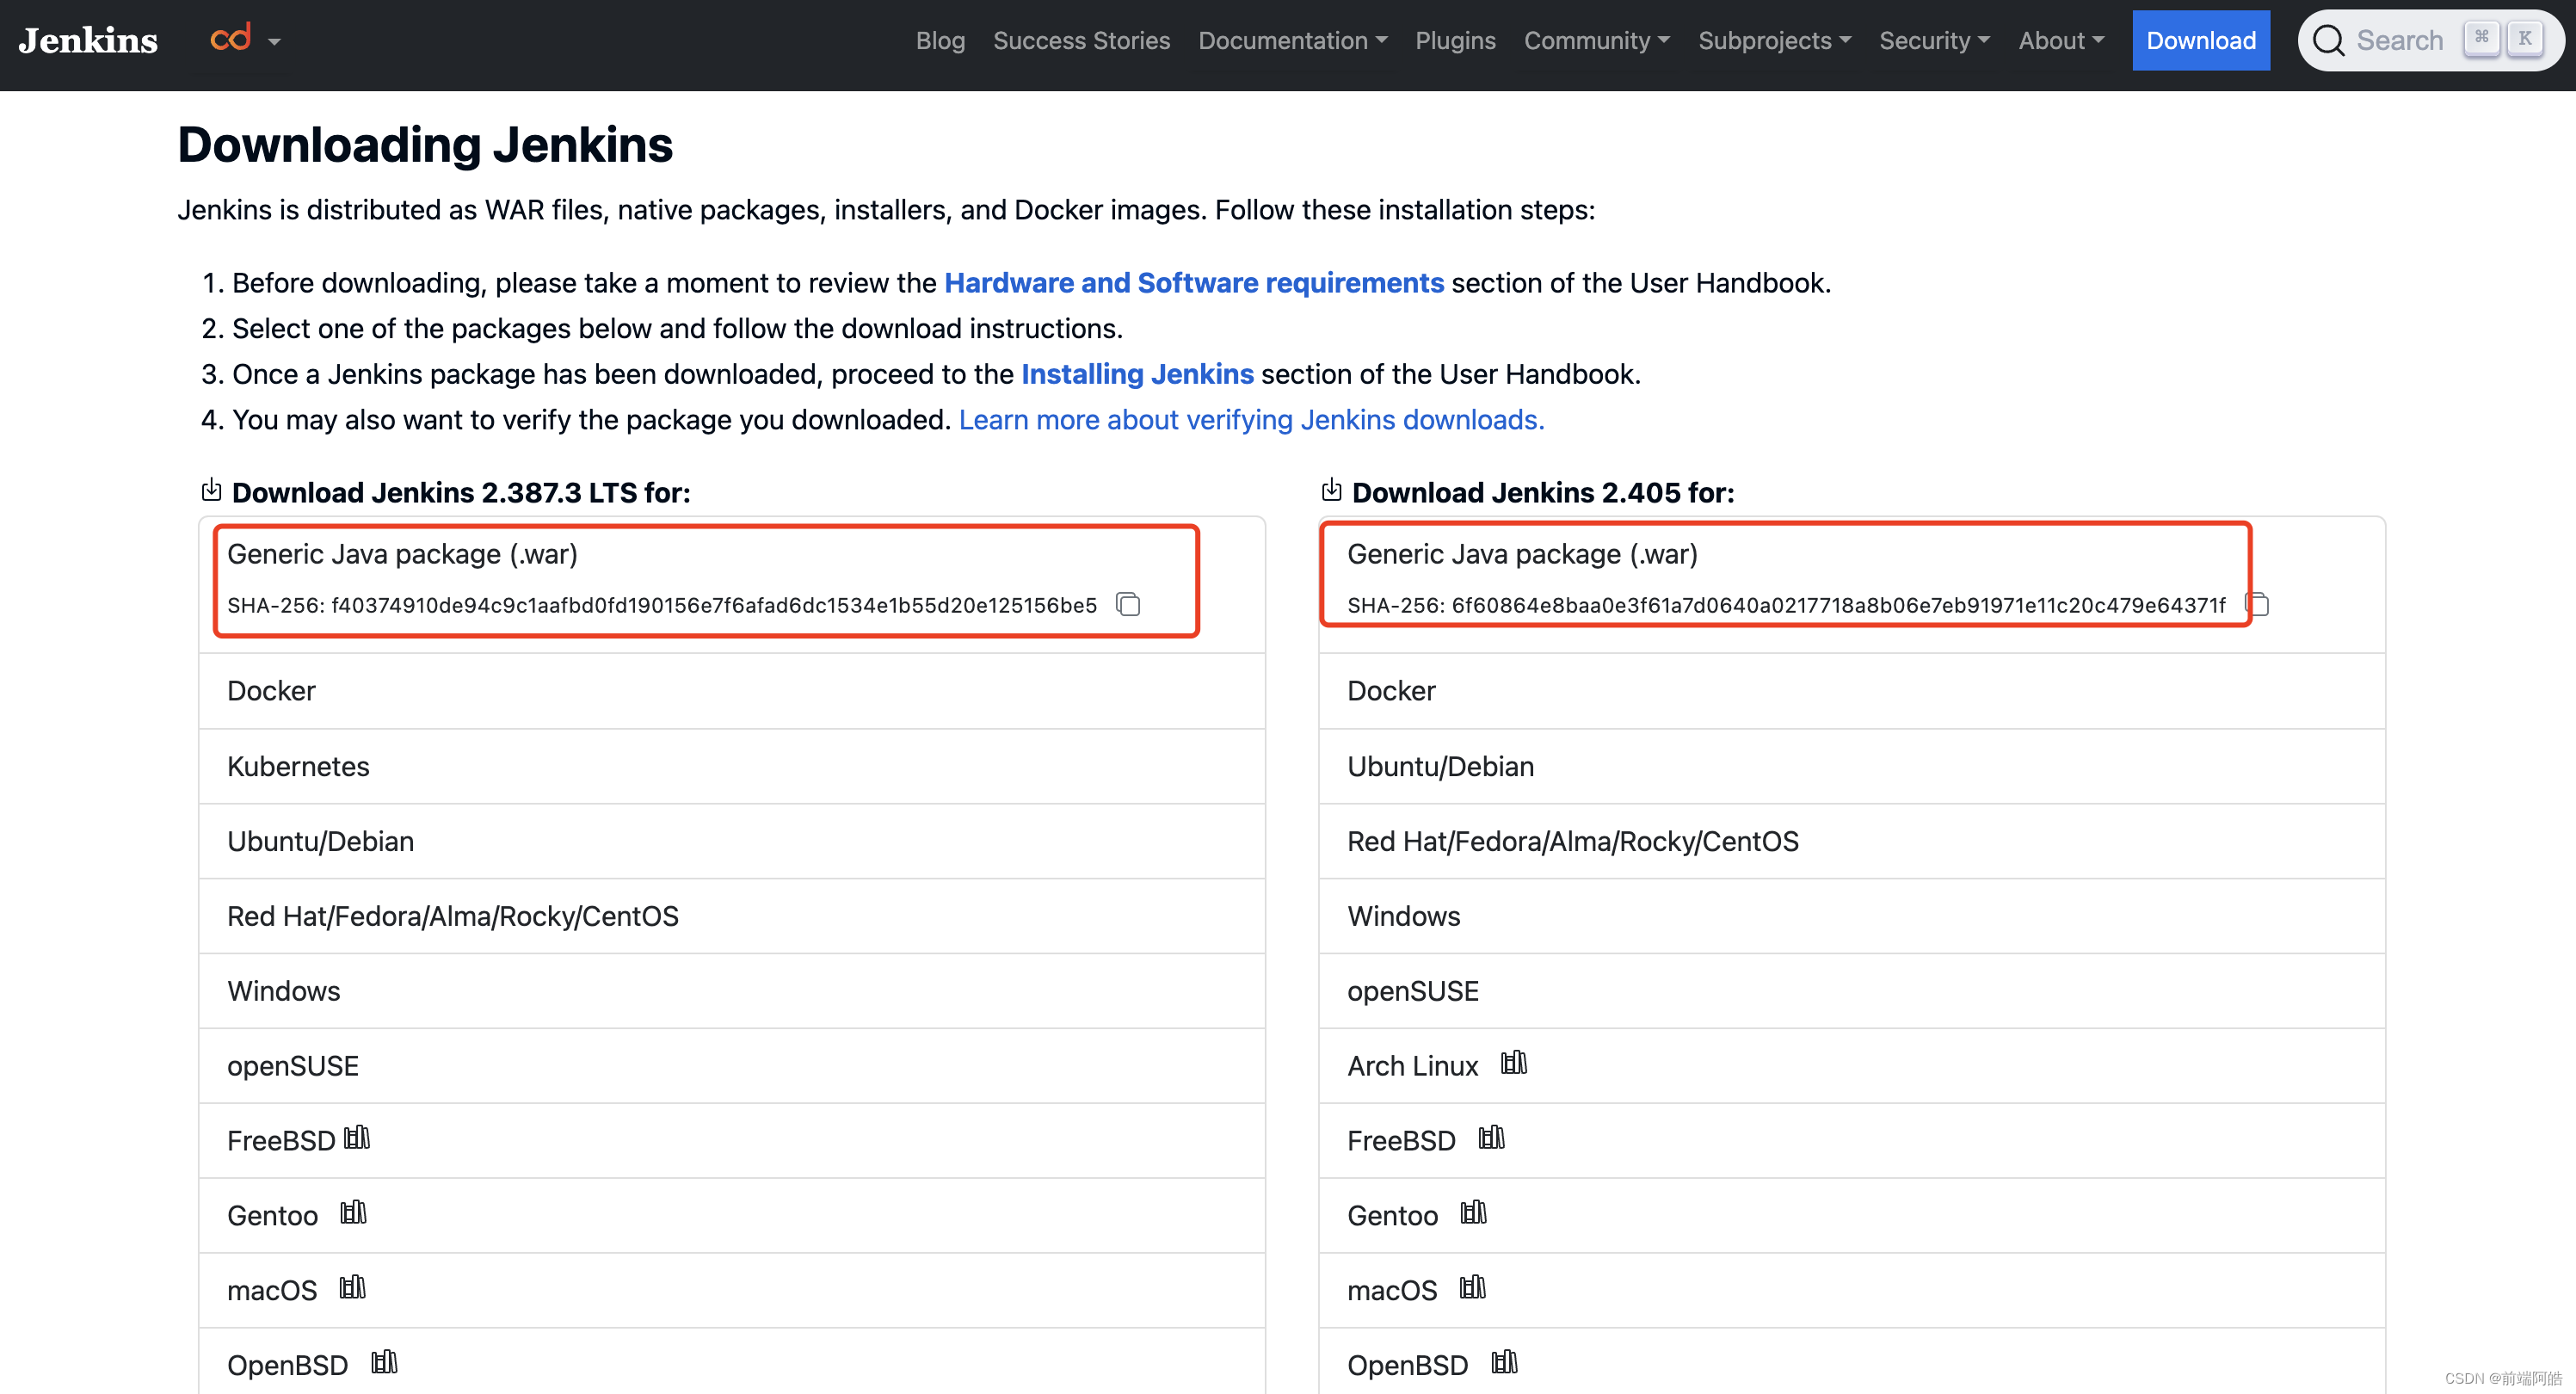The height and width of the screenshot is (1394, 2576).
Task: Expand the Security menu
Action: click(1934, 41)
